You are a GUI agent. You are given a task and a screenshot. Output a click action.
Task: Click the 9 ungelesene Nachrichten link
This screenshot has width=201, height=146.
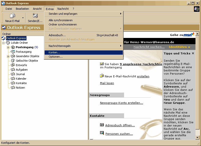tap(141, 64)
